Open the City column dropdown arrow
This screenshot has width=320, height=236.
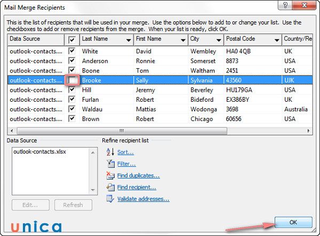coord(219,40)
